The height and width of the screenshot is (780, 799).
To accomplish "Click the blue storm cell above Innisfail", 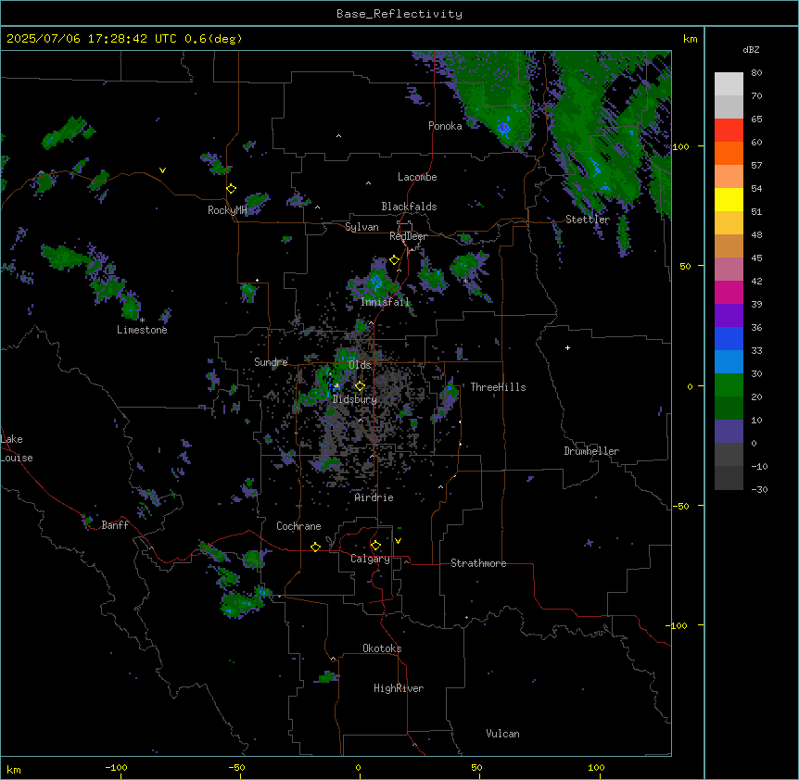I will pyautogui.click(x=376, y=281).
